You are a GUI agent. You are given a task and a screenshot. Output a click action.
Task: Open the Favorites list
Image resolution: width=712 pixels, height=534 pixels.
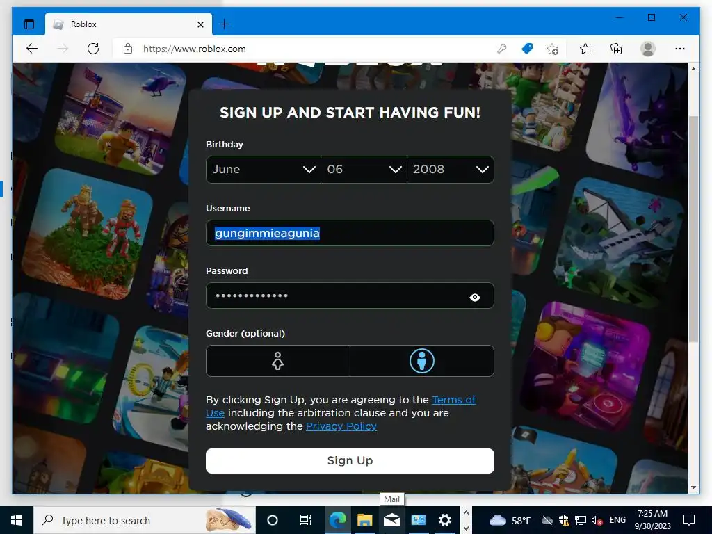(x=585, y=49)
